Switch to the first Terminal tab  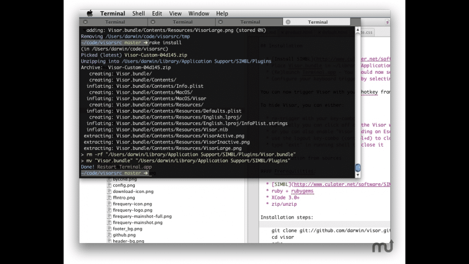pos(115,22)
